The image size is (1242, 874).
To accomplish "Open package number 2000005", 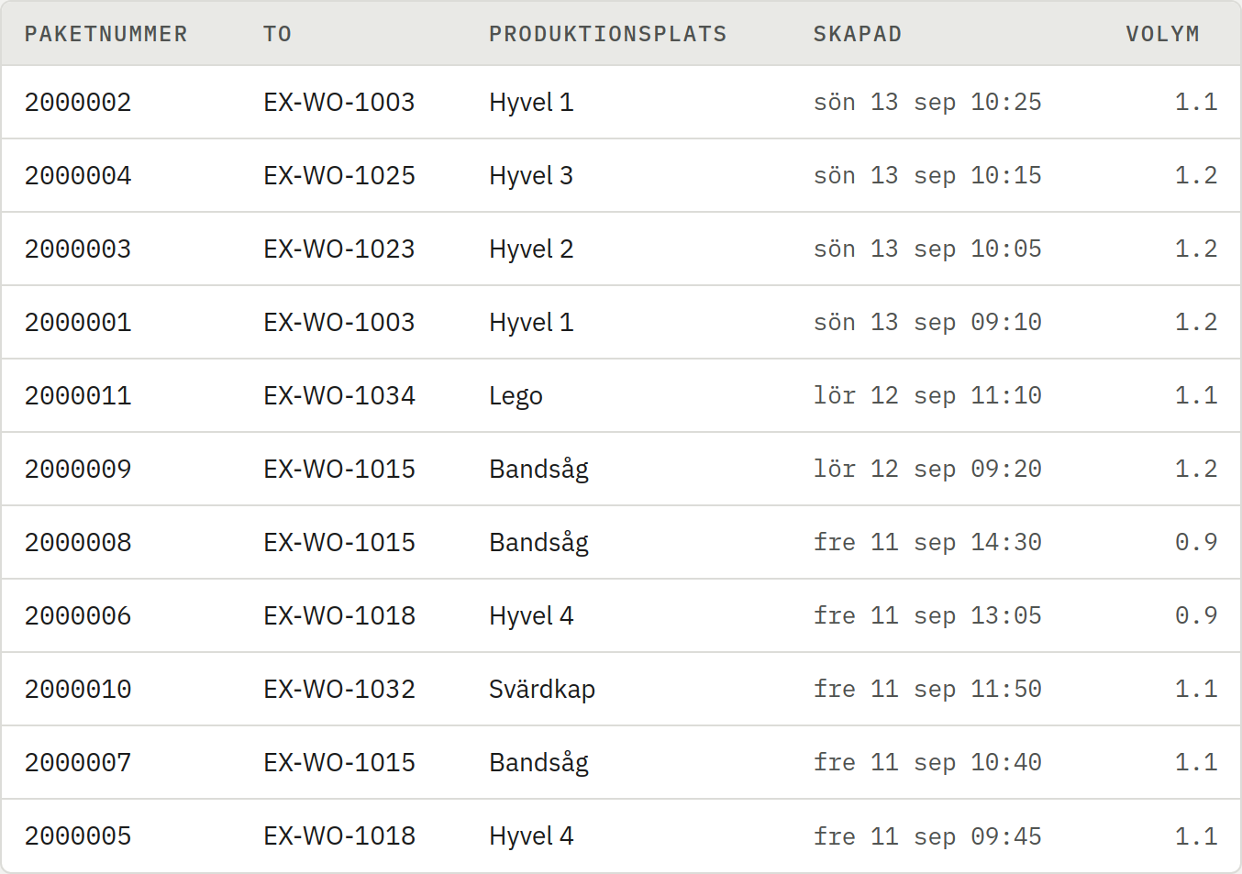I will pyautogui.click(x=78, y=835).
